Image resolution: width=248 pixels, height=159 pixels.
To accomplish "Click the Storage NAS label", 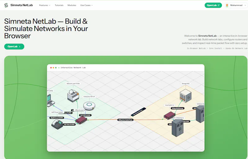I will coord(185,84).
